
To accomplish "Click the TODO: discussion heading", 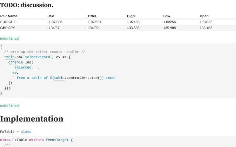I will (x=27, y=5).
